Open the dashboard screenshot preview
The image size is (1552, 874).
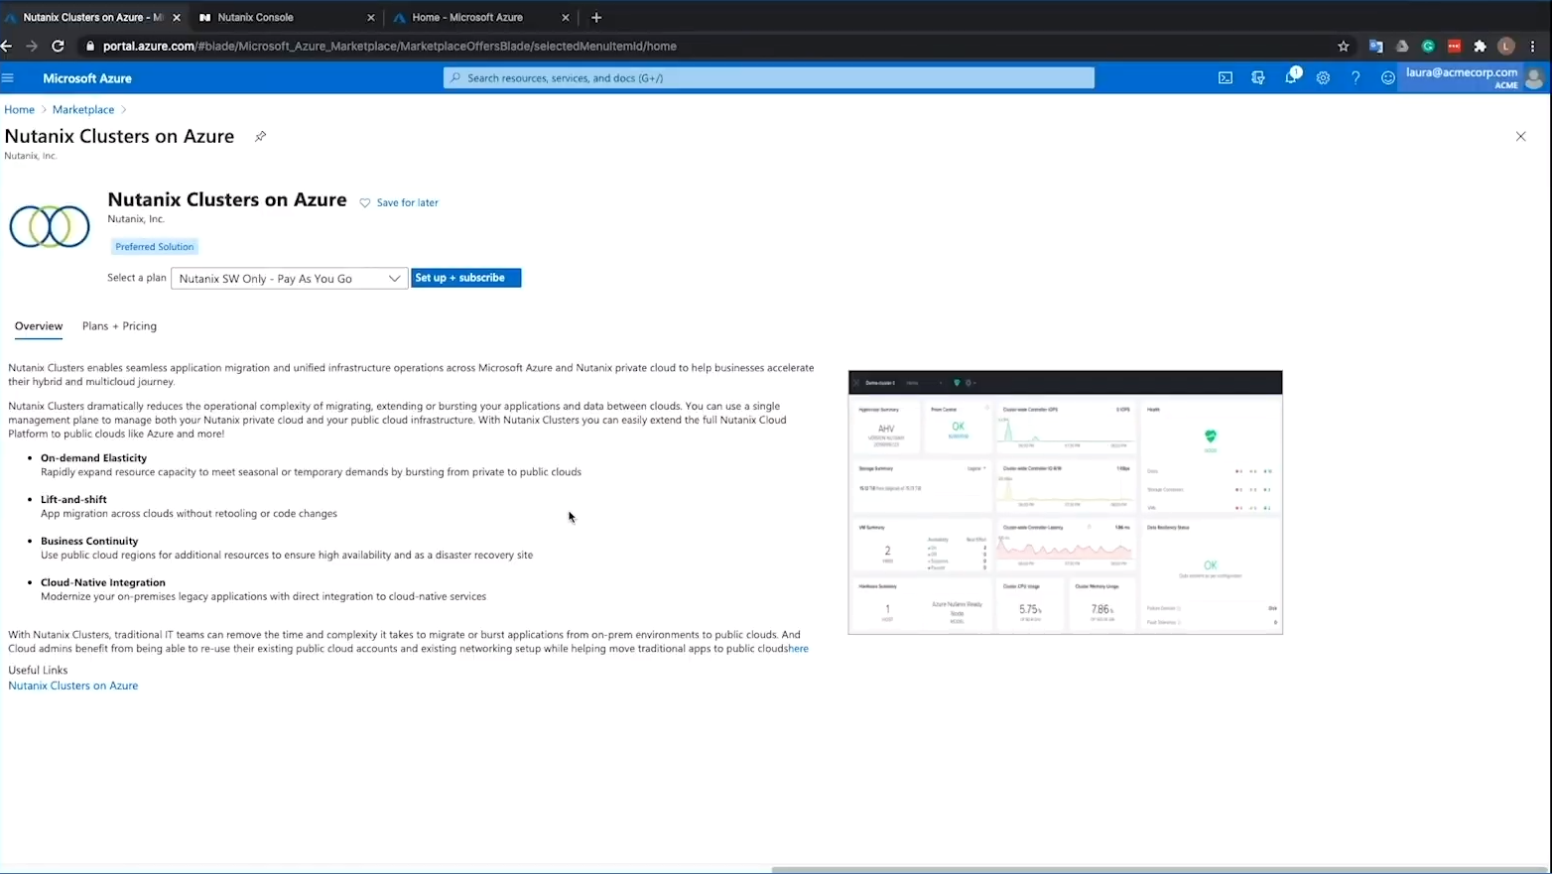(1065, 502)
